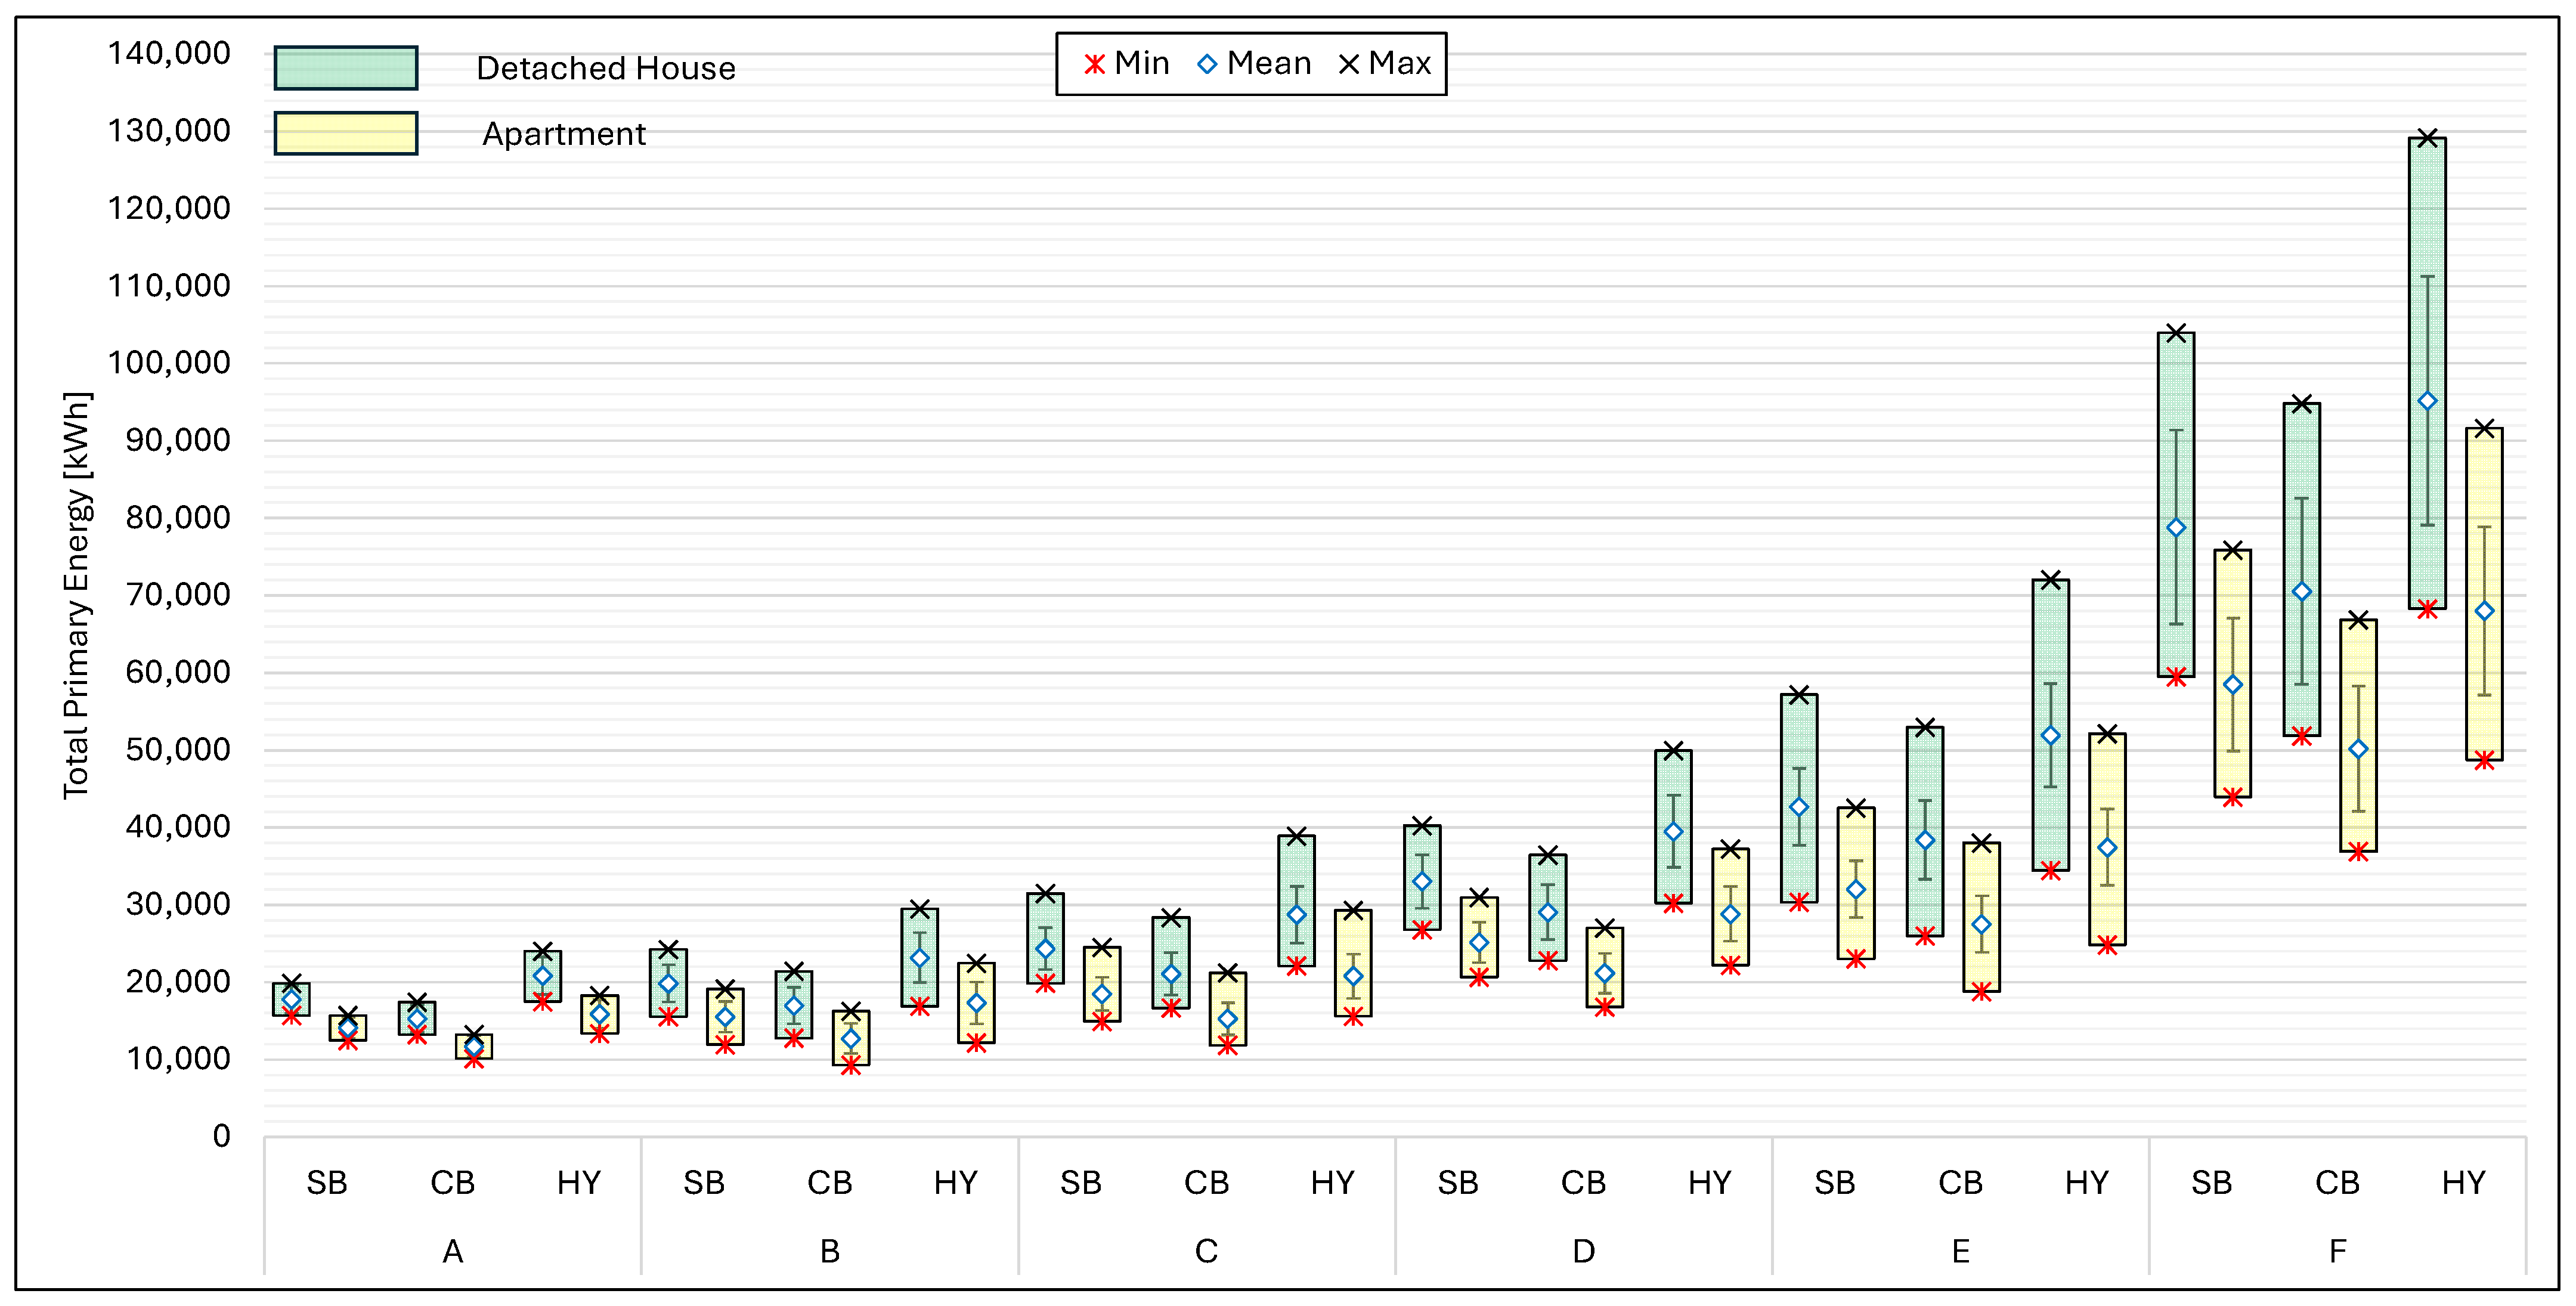
Task: Click the blue Mean diamond legend marker
Action: click(x=1207, y=64)
